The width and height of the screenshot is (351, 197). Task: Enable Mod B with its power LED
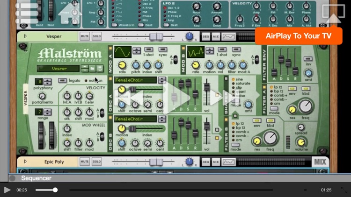point(183,48)
